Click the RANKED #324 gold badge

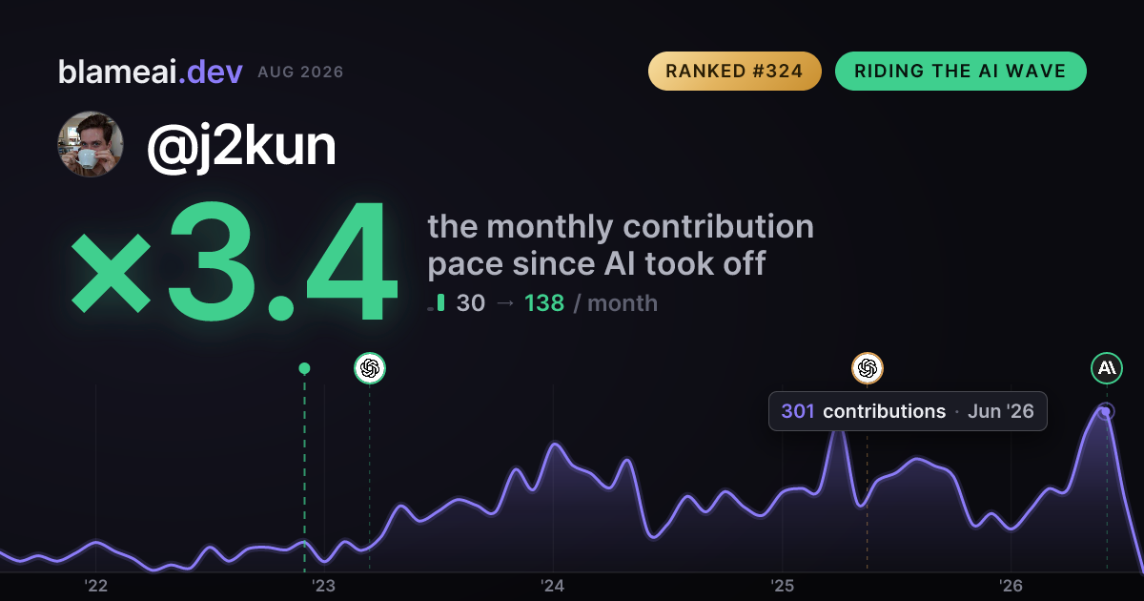tap(734, 72)
